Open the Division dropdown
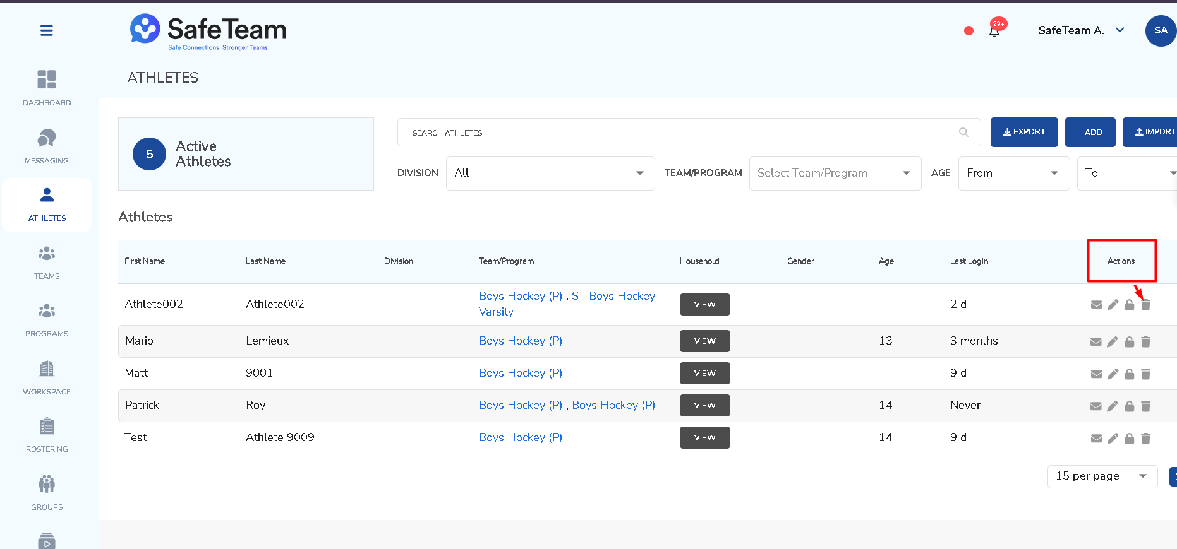1177x549 pixels. (550, 173)
